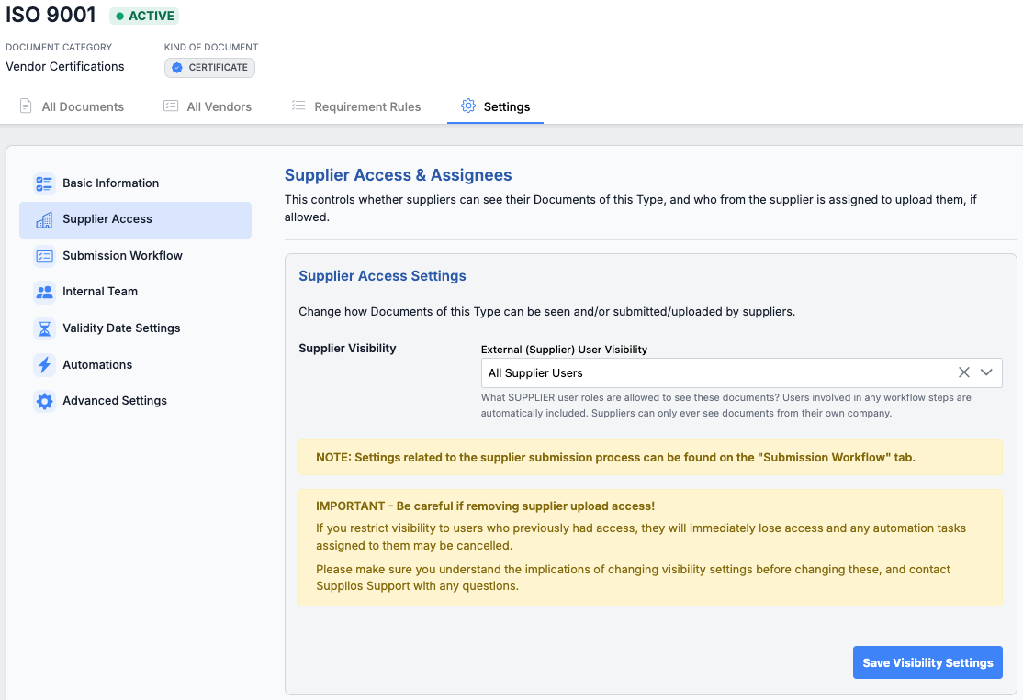This screenshot has width=1023, height=700.
Task: Click the Supplier Visibility label
Action: click(x=347, y=348)
